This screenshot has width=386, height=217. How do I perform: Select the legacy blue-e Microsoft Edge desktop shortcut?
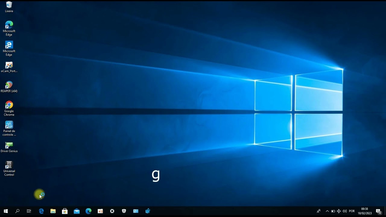pos(9,49)
